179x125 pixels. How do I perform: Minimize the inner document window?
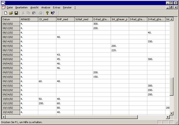(x=167, y=7)
